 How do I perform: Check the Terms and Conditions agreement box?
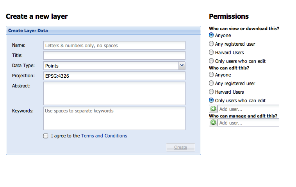(x=46, y=136)
